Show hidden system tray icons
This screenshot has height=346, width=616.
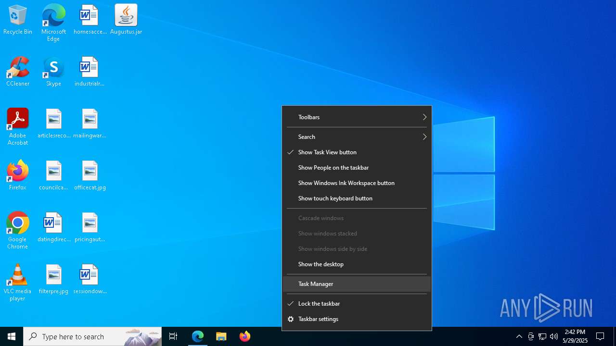[519, 336]
